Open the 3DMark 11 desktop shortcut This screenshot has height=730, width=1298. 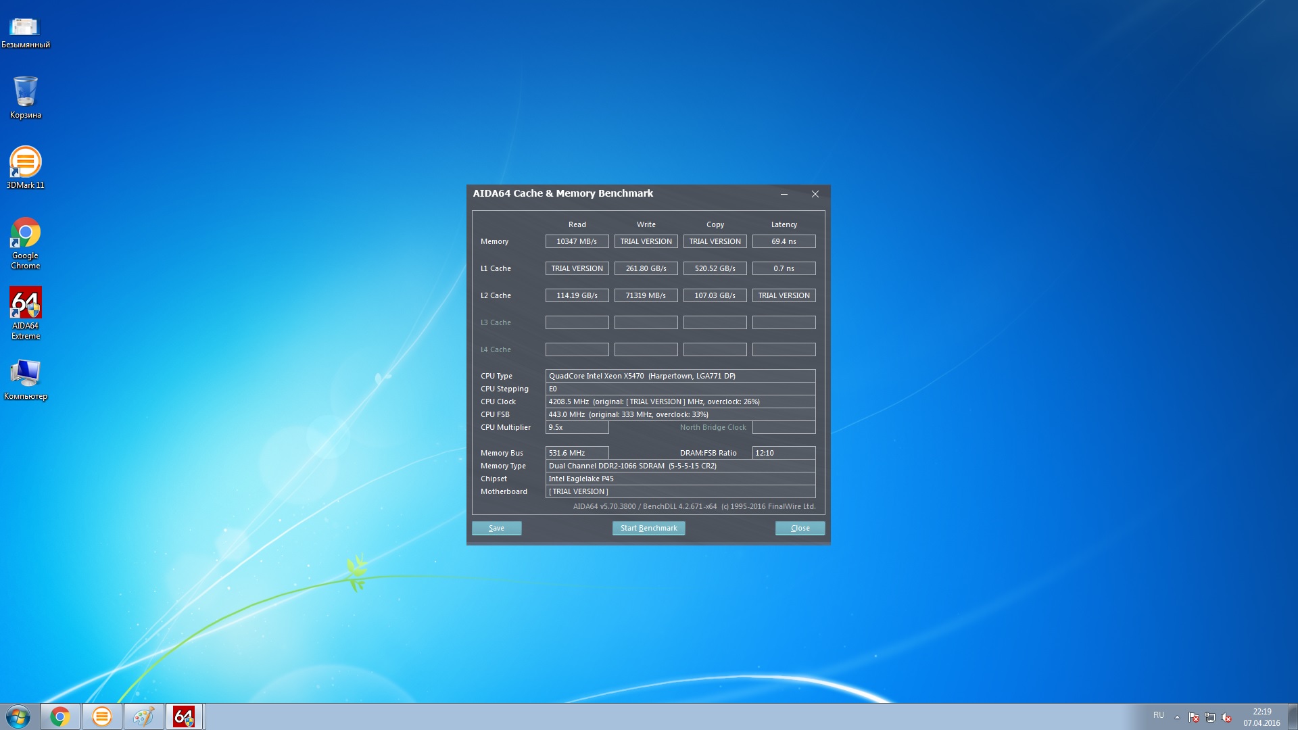pos(26,163)
